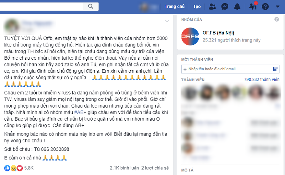Click the #AB hashtag in the post

(x=79, y=112)
